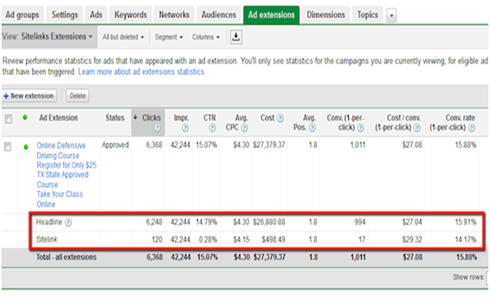Open Learn more about ad extensions statistics
490x298 pixels.
pos(141,72)
